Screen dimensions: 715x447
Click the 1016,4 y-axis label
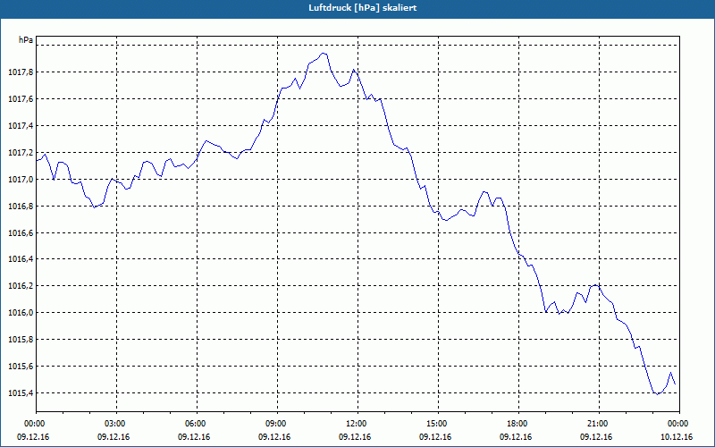(x=21, y=259)
